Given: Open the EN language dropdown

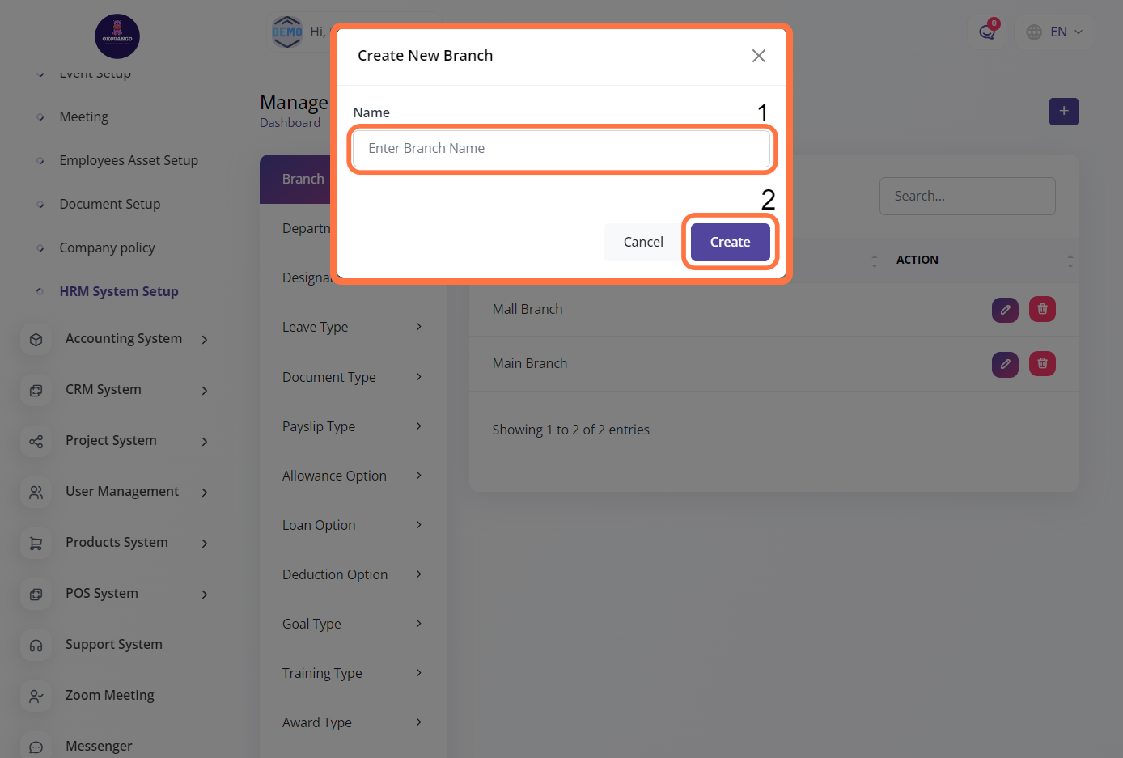Looking at the screenshot, I should click(1054, 32).
